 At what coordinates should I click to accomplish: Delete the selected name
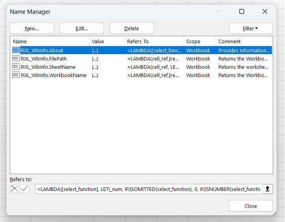coord(131,28)
